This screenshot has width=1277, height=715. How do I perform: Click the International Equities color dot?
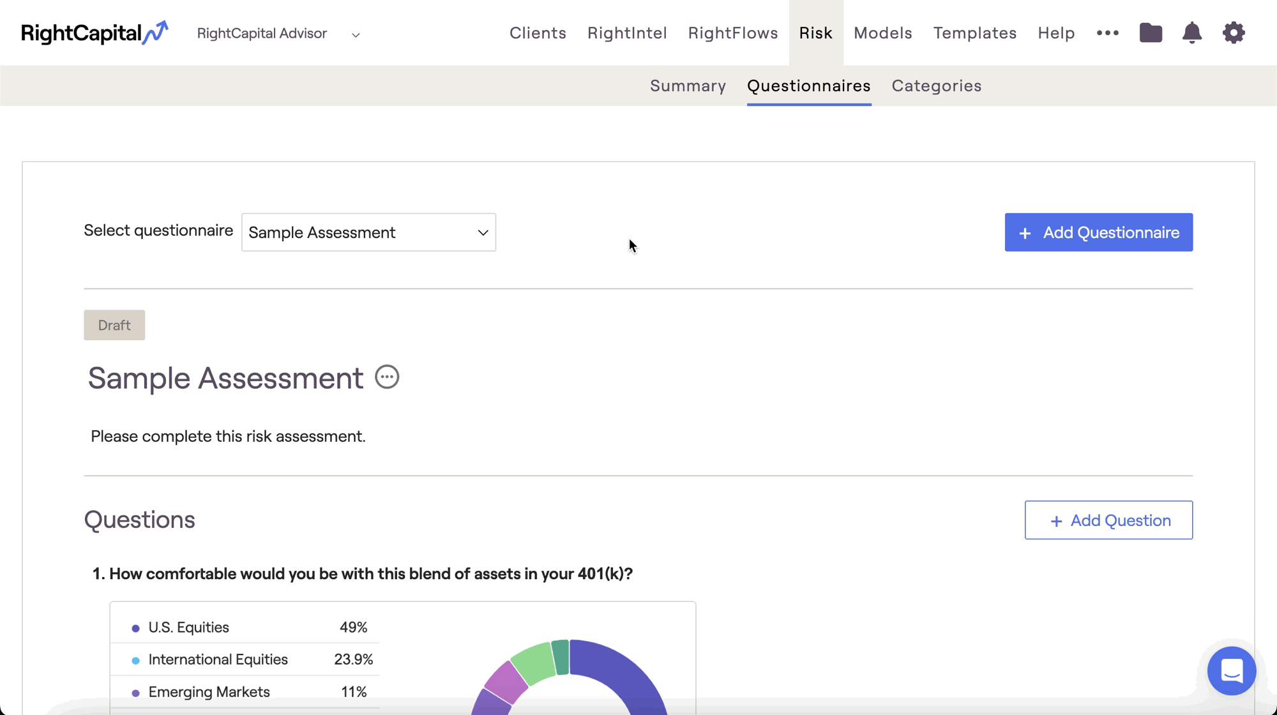tap(135, 661)
